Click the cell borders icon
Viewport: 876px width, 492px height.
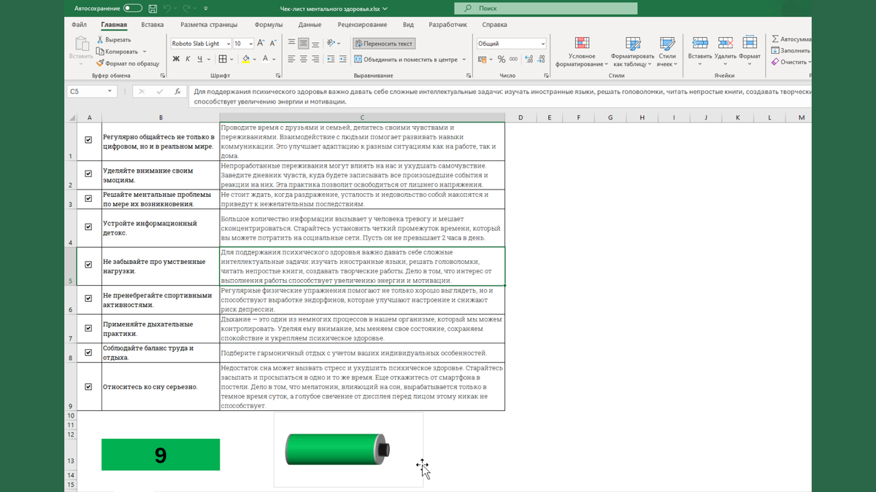point(221,59)
